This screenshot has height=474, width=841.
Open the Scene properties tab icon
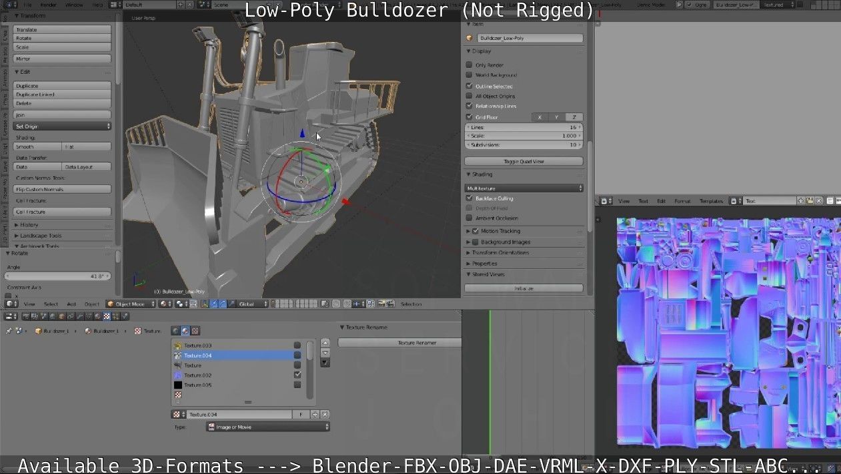click(43, 316)
